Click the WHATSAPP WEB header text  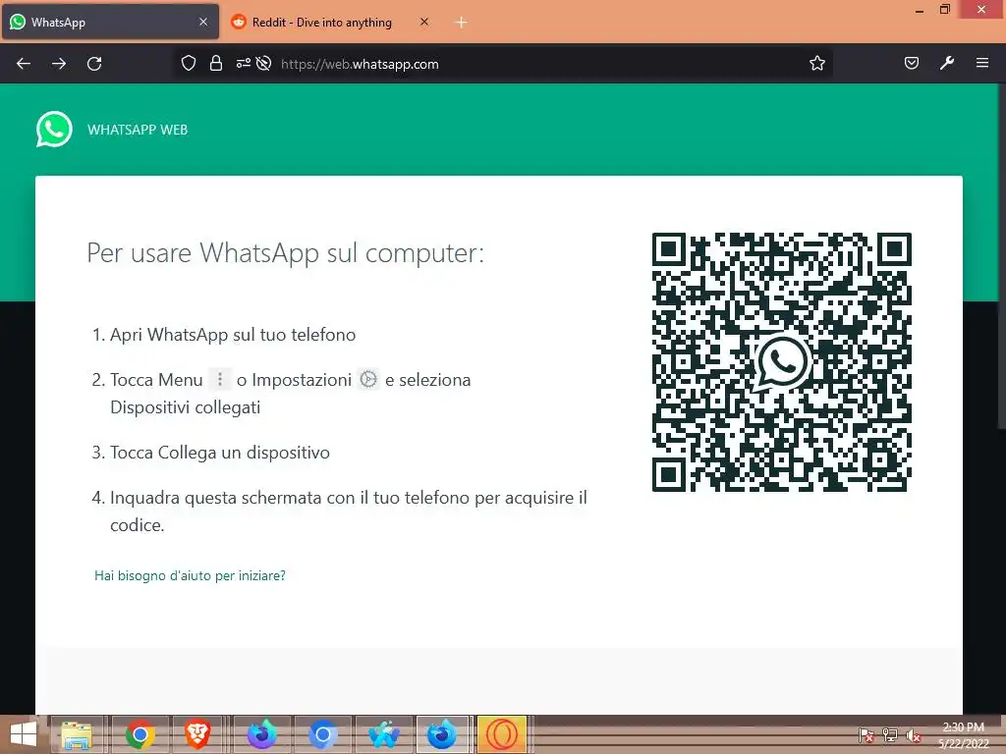(x=138, y=130)
